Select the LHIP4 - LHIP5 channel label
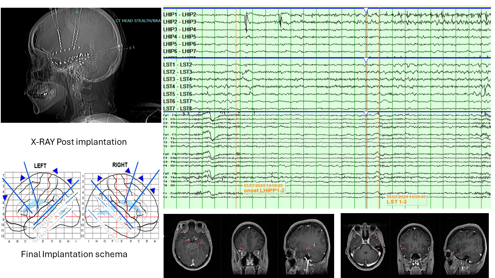The height and width of the screenshot is (278, 495). (x=179, y=37)
